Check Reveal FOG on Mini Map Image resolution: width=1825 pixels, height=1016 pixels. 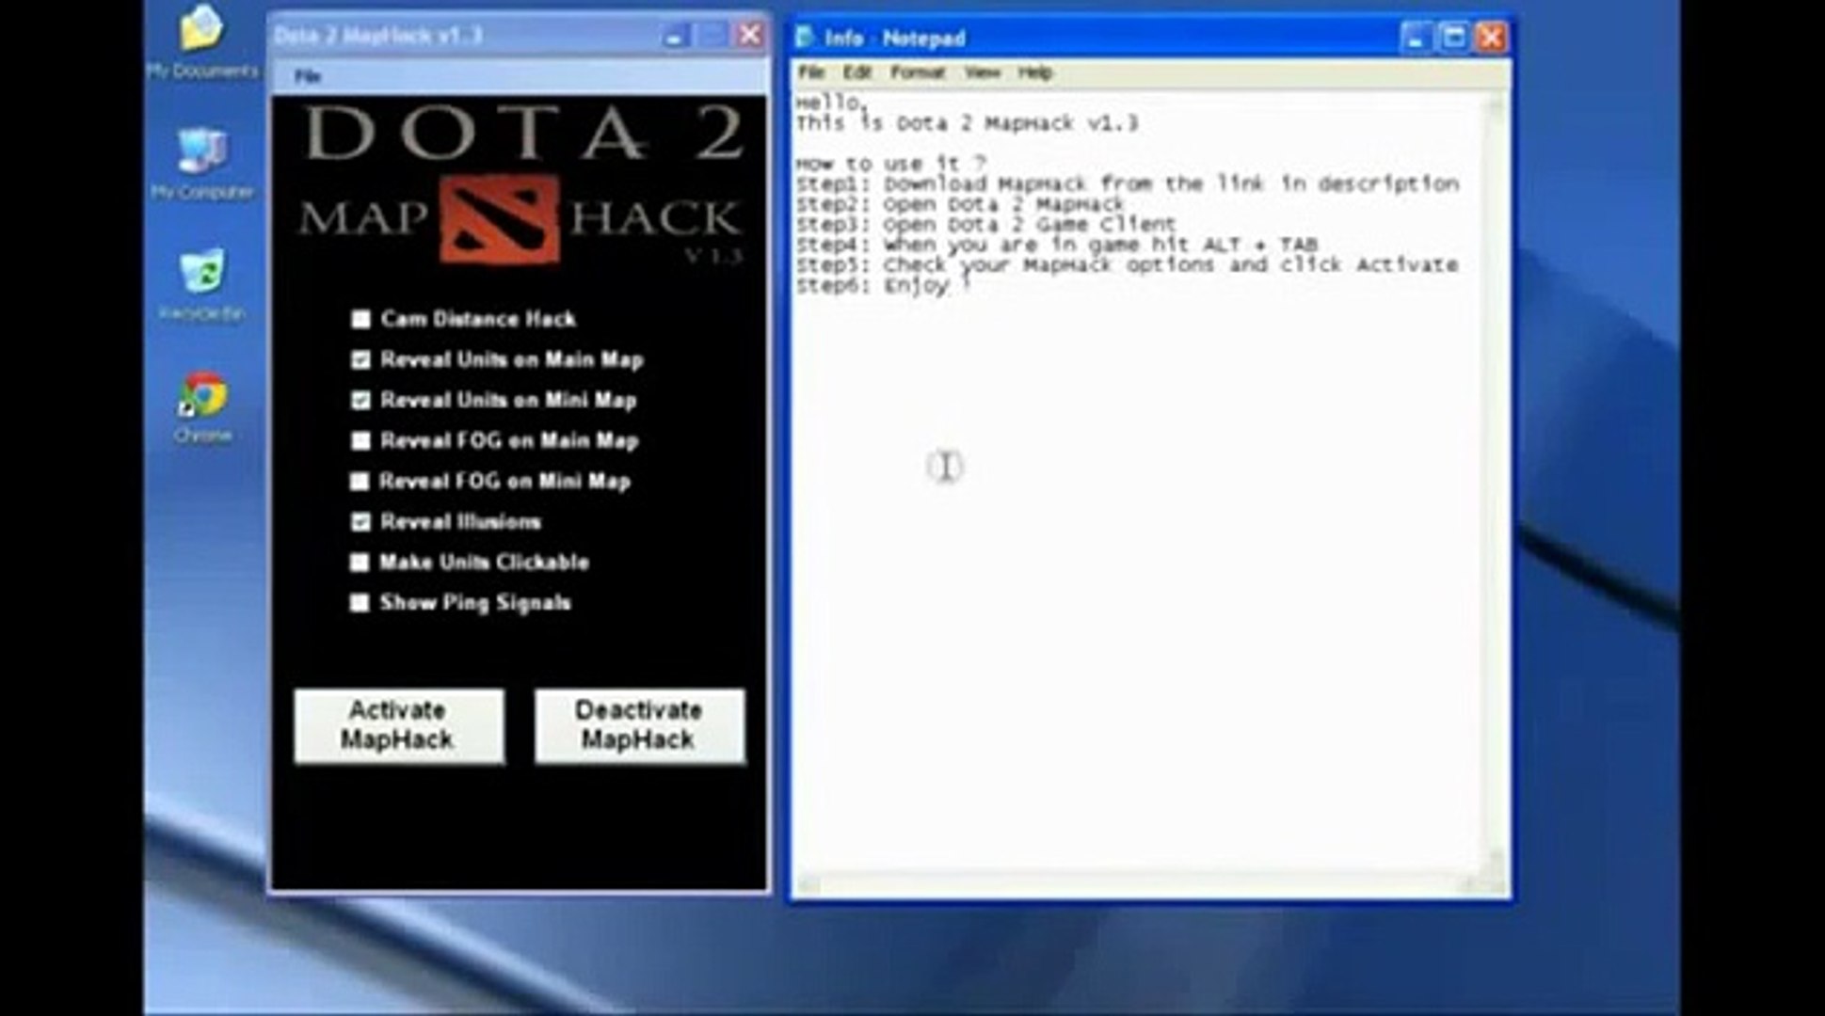(x=360, y=482)
